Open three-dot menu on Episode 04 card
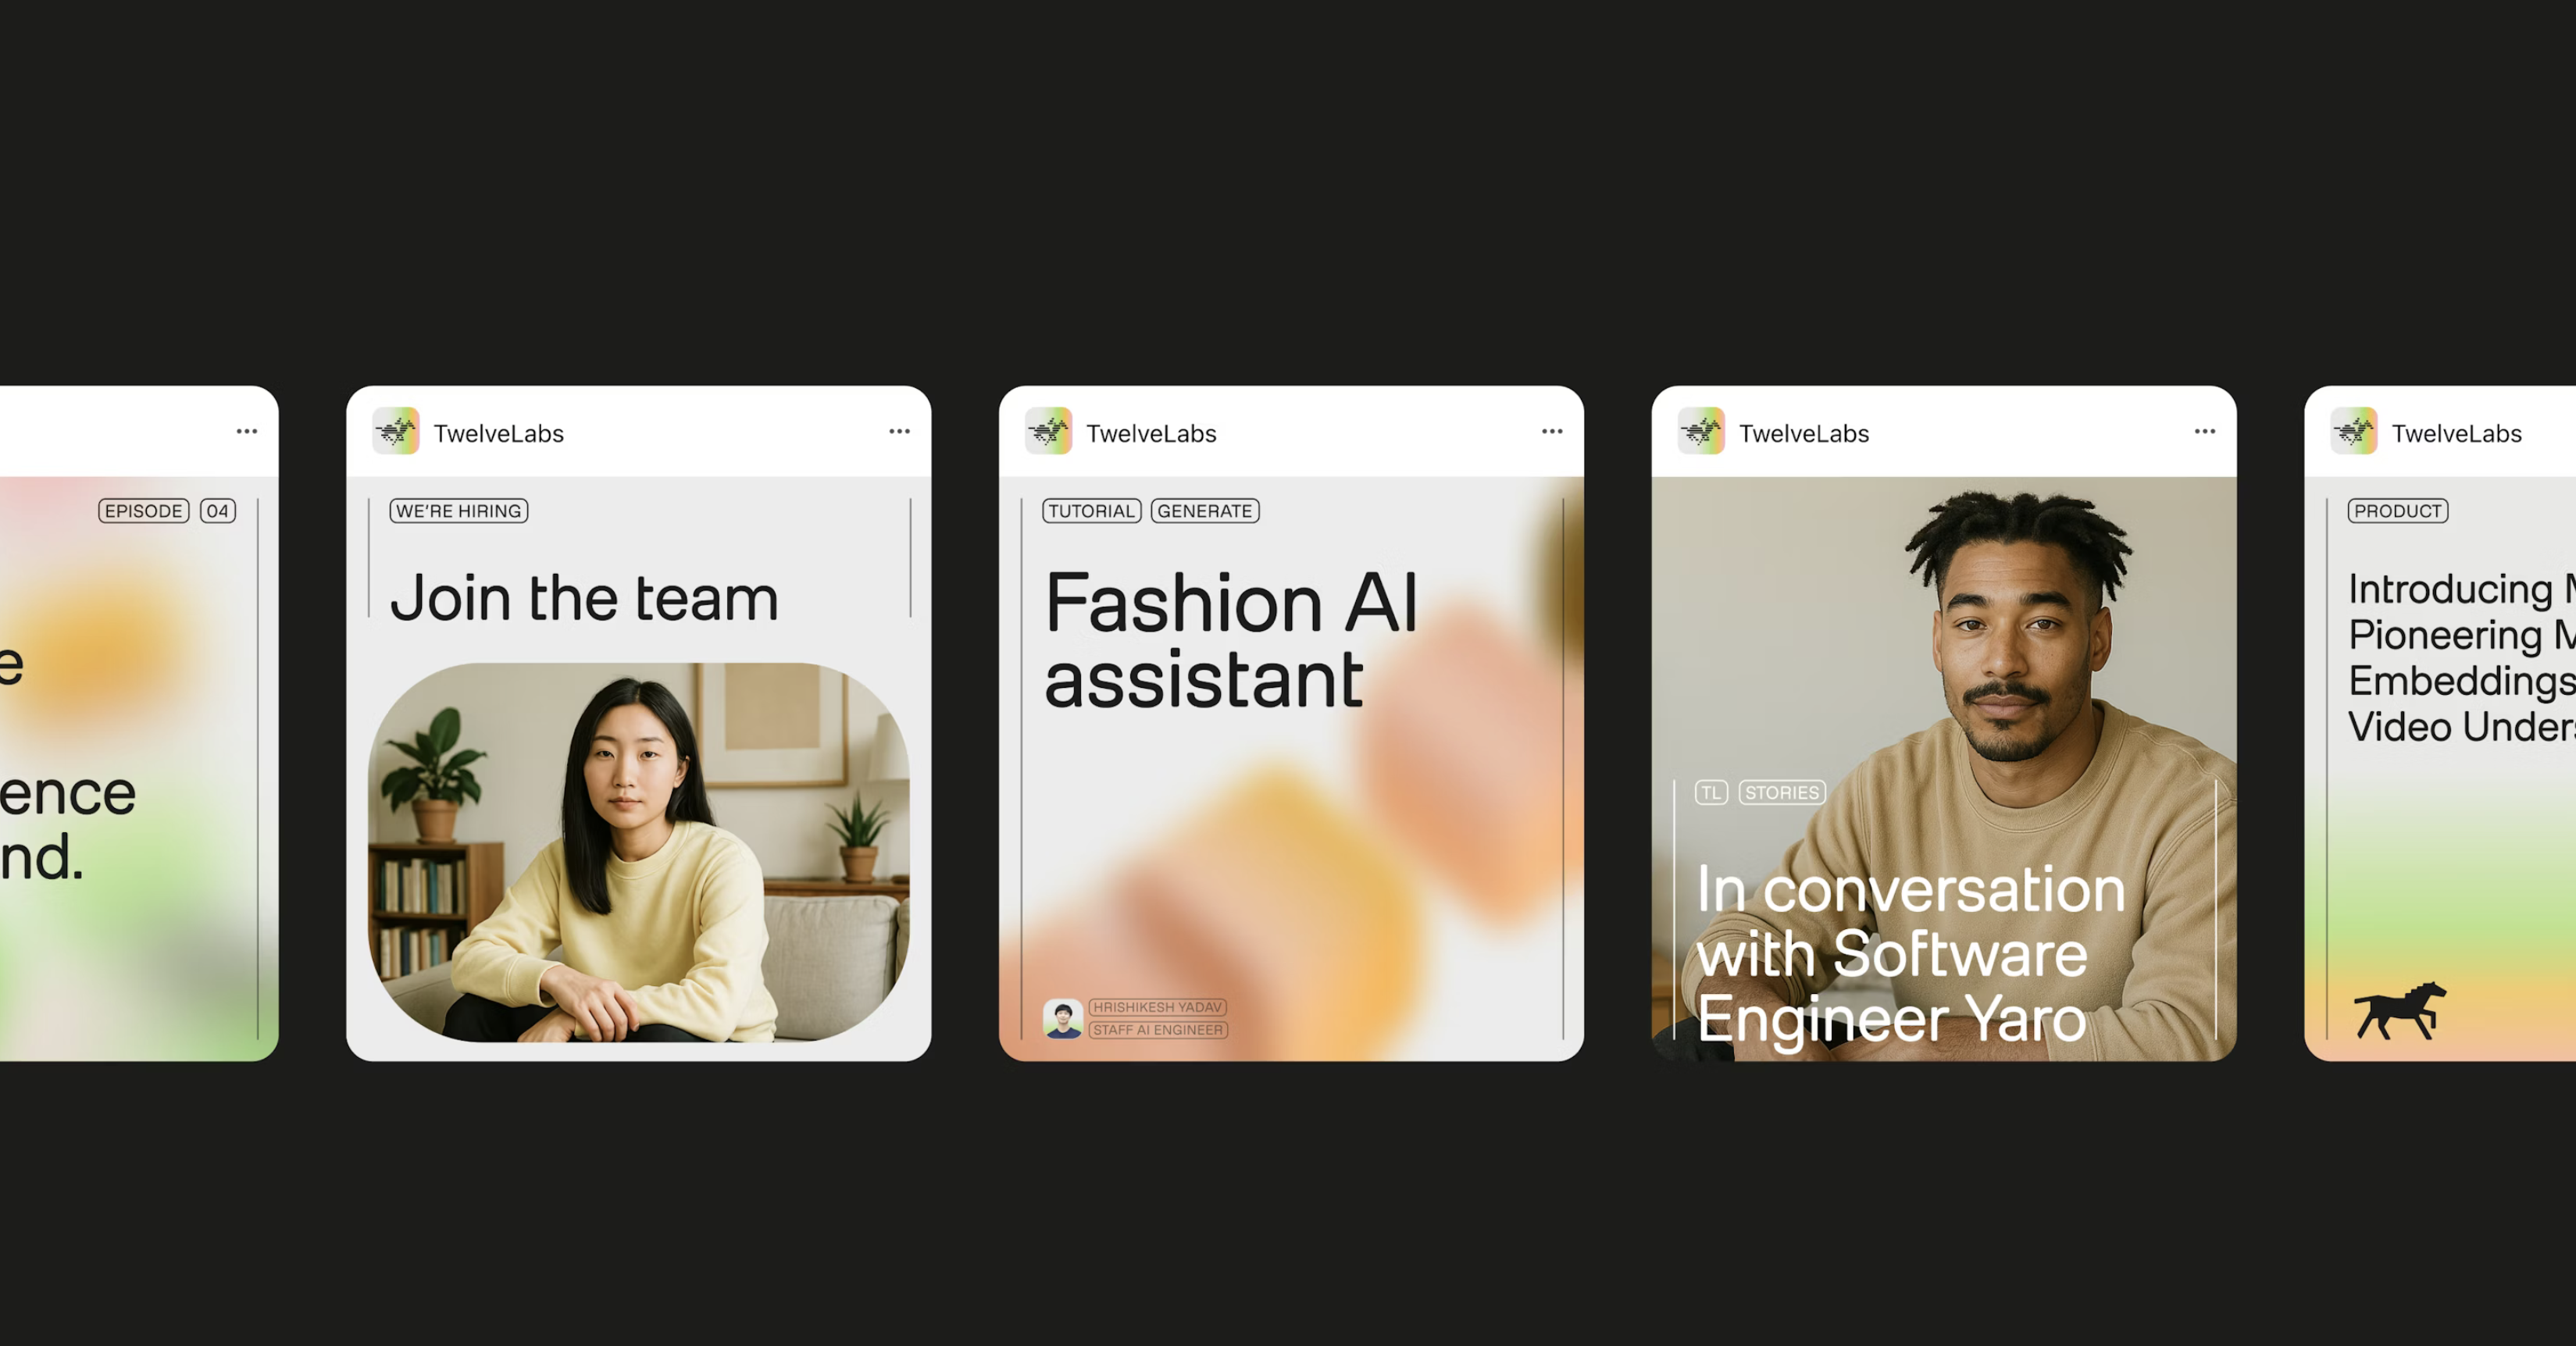Image resolution: width=2576 pixels, height=1346 pixels. (x=247, y=432)
